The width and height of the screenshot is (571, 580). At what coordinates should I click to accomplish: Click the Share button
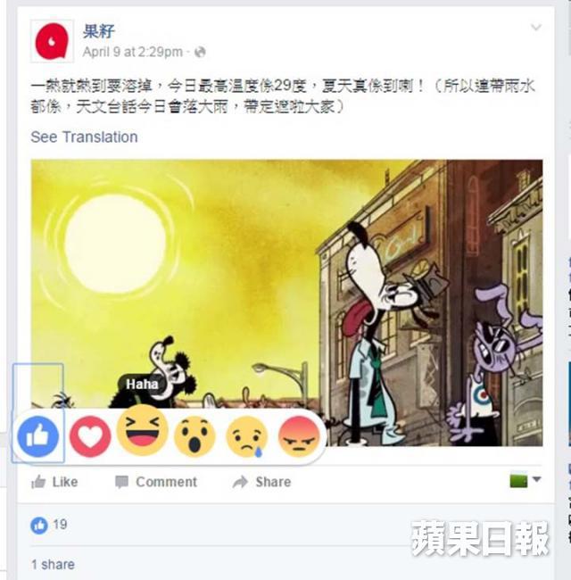[261, 482]
